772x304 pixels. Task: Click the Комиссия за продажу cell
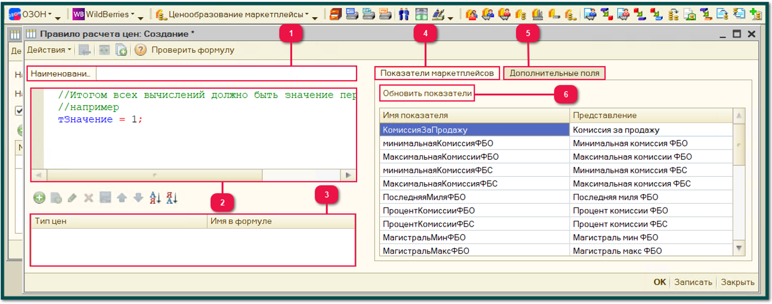652,130
